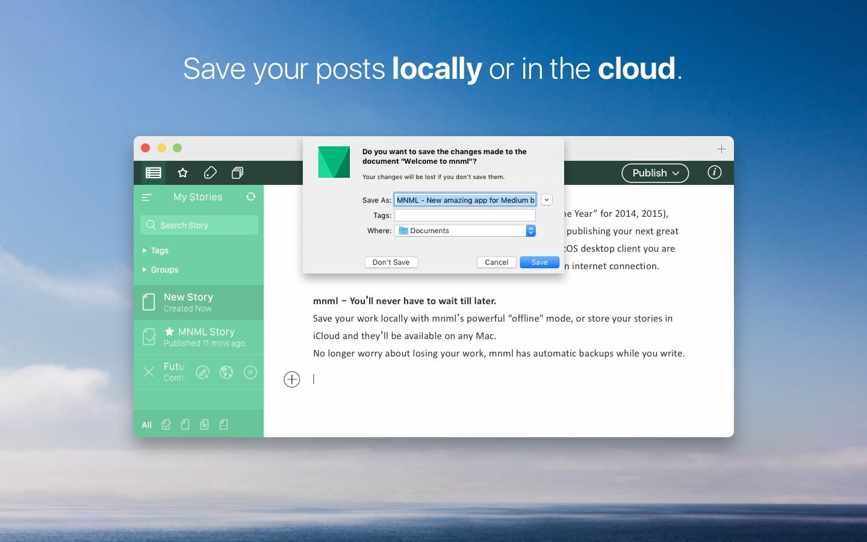Click the sync icon beside My Stories
Viewport: 867px width, 542px height.
click(x=251, y=197)
